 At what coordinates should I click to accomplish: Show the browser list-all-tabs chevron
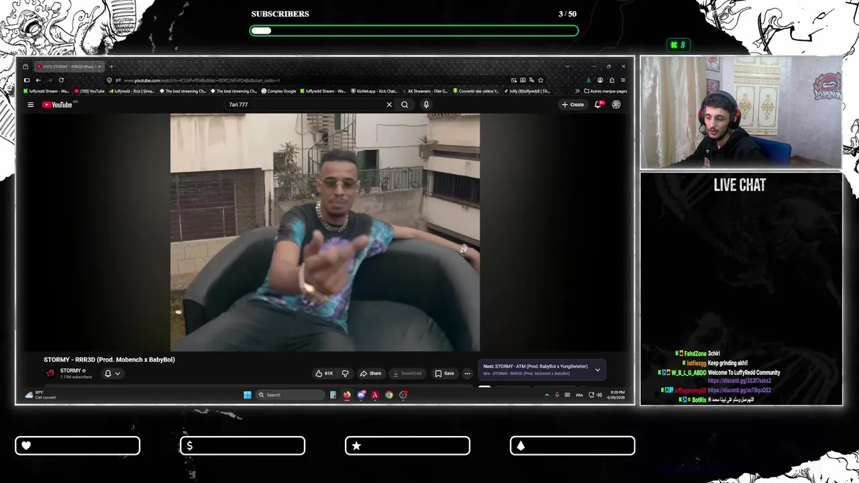[x=567, y=66]
